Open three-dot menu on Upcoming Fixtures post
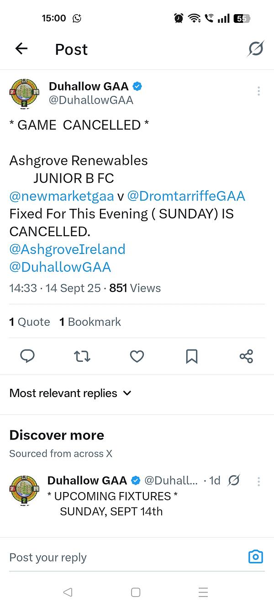Image resolution: width=274 pixels, height=609 pixels. [258, 481]
